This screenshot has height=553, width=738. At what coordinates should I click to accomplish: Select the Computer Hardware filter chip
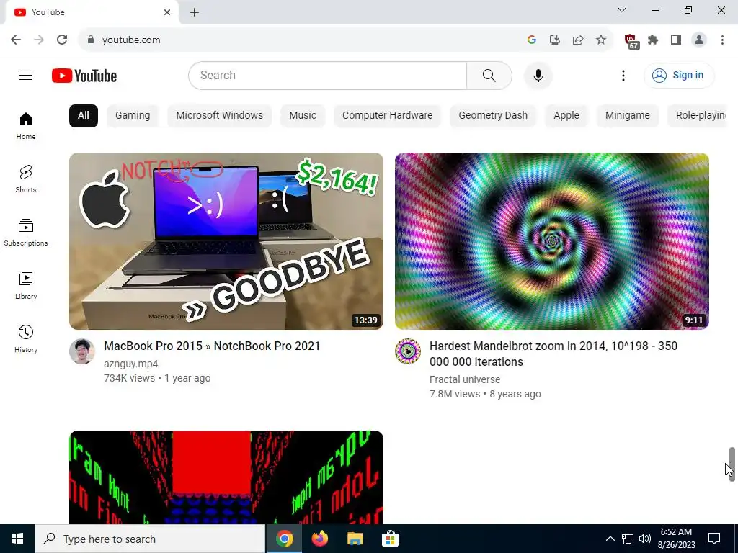pyautogui.click(x=387, y=116)
